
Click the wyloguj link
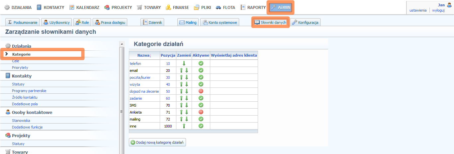coord(438,10)
